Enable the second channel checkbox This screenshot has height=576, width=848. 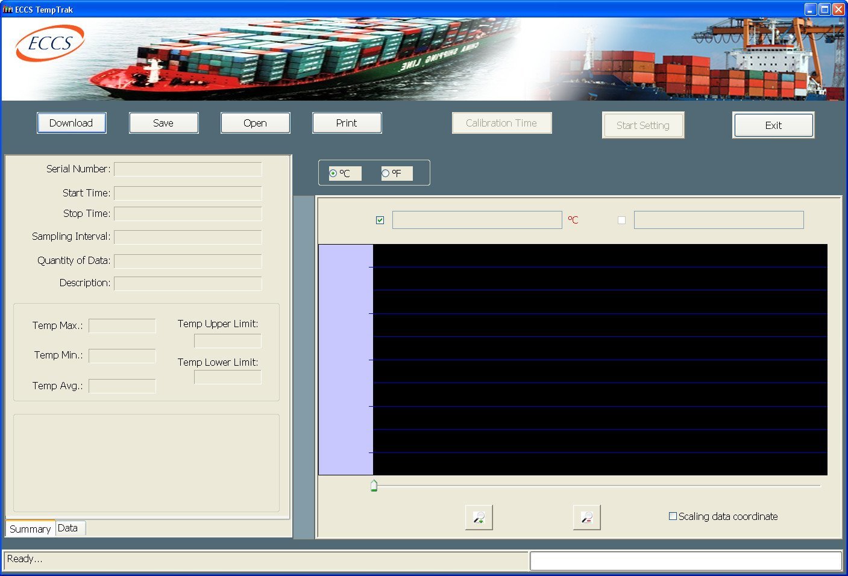(x=621, y=220)
